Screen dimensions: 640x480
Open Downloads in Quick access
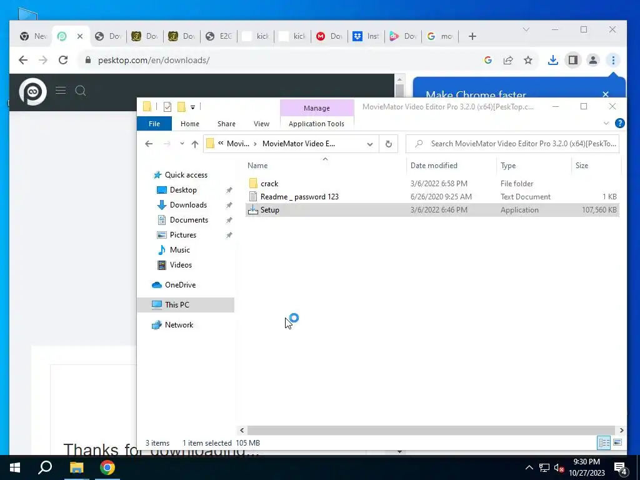click(188, 205)
